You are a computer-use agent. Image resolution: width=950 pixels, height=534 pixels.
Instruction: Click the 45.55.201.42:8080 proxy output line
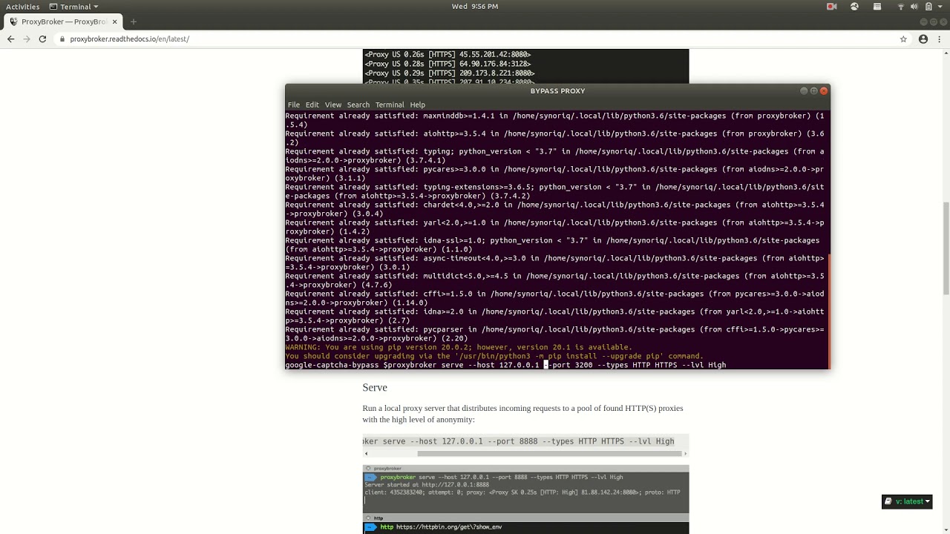448,54
